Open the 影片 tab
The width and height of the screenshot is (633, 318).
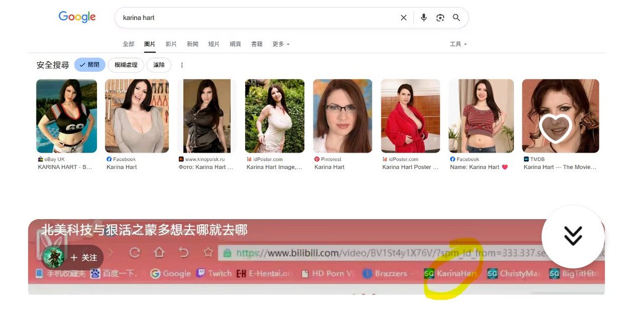(171, 44)
